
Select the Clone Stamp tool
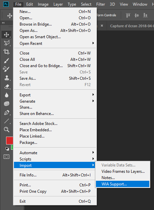click(7, 78)
